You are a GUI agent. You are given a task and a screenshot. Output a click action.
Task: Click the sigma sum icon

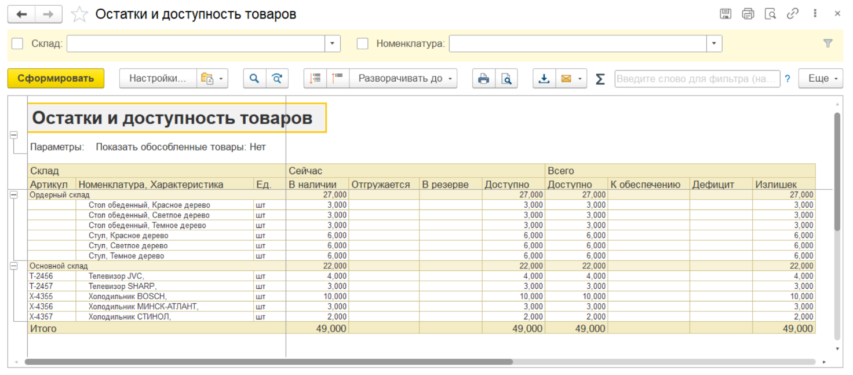coord(600,79)
